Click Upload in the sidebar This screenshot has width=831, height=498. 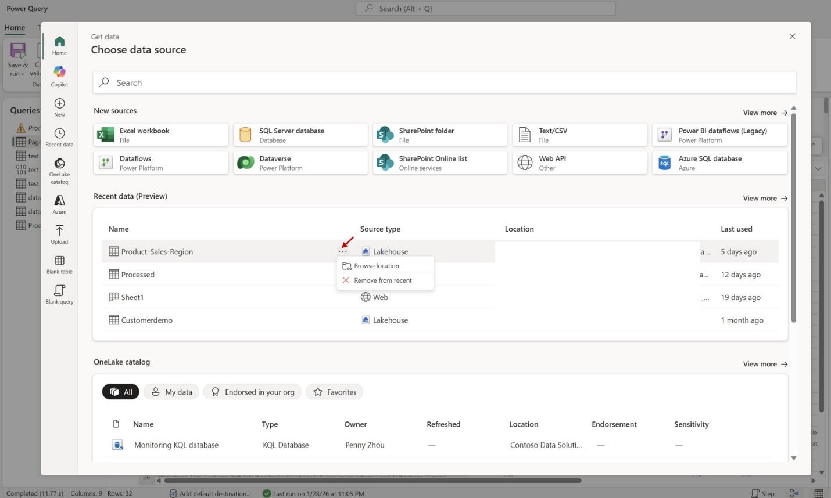click(x=59, y=233)
